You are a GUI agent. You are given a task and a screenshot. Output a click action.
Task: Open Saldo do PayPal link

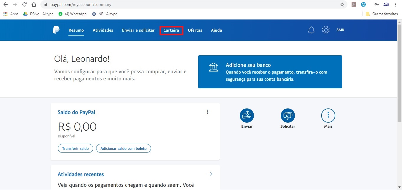[76, 112]
